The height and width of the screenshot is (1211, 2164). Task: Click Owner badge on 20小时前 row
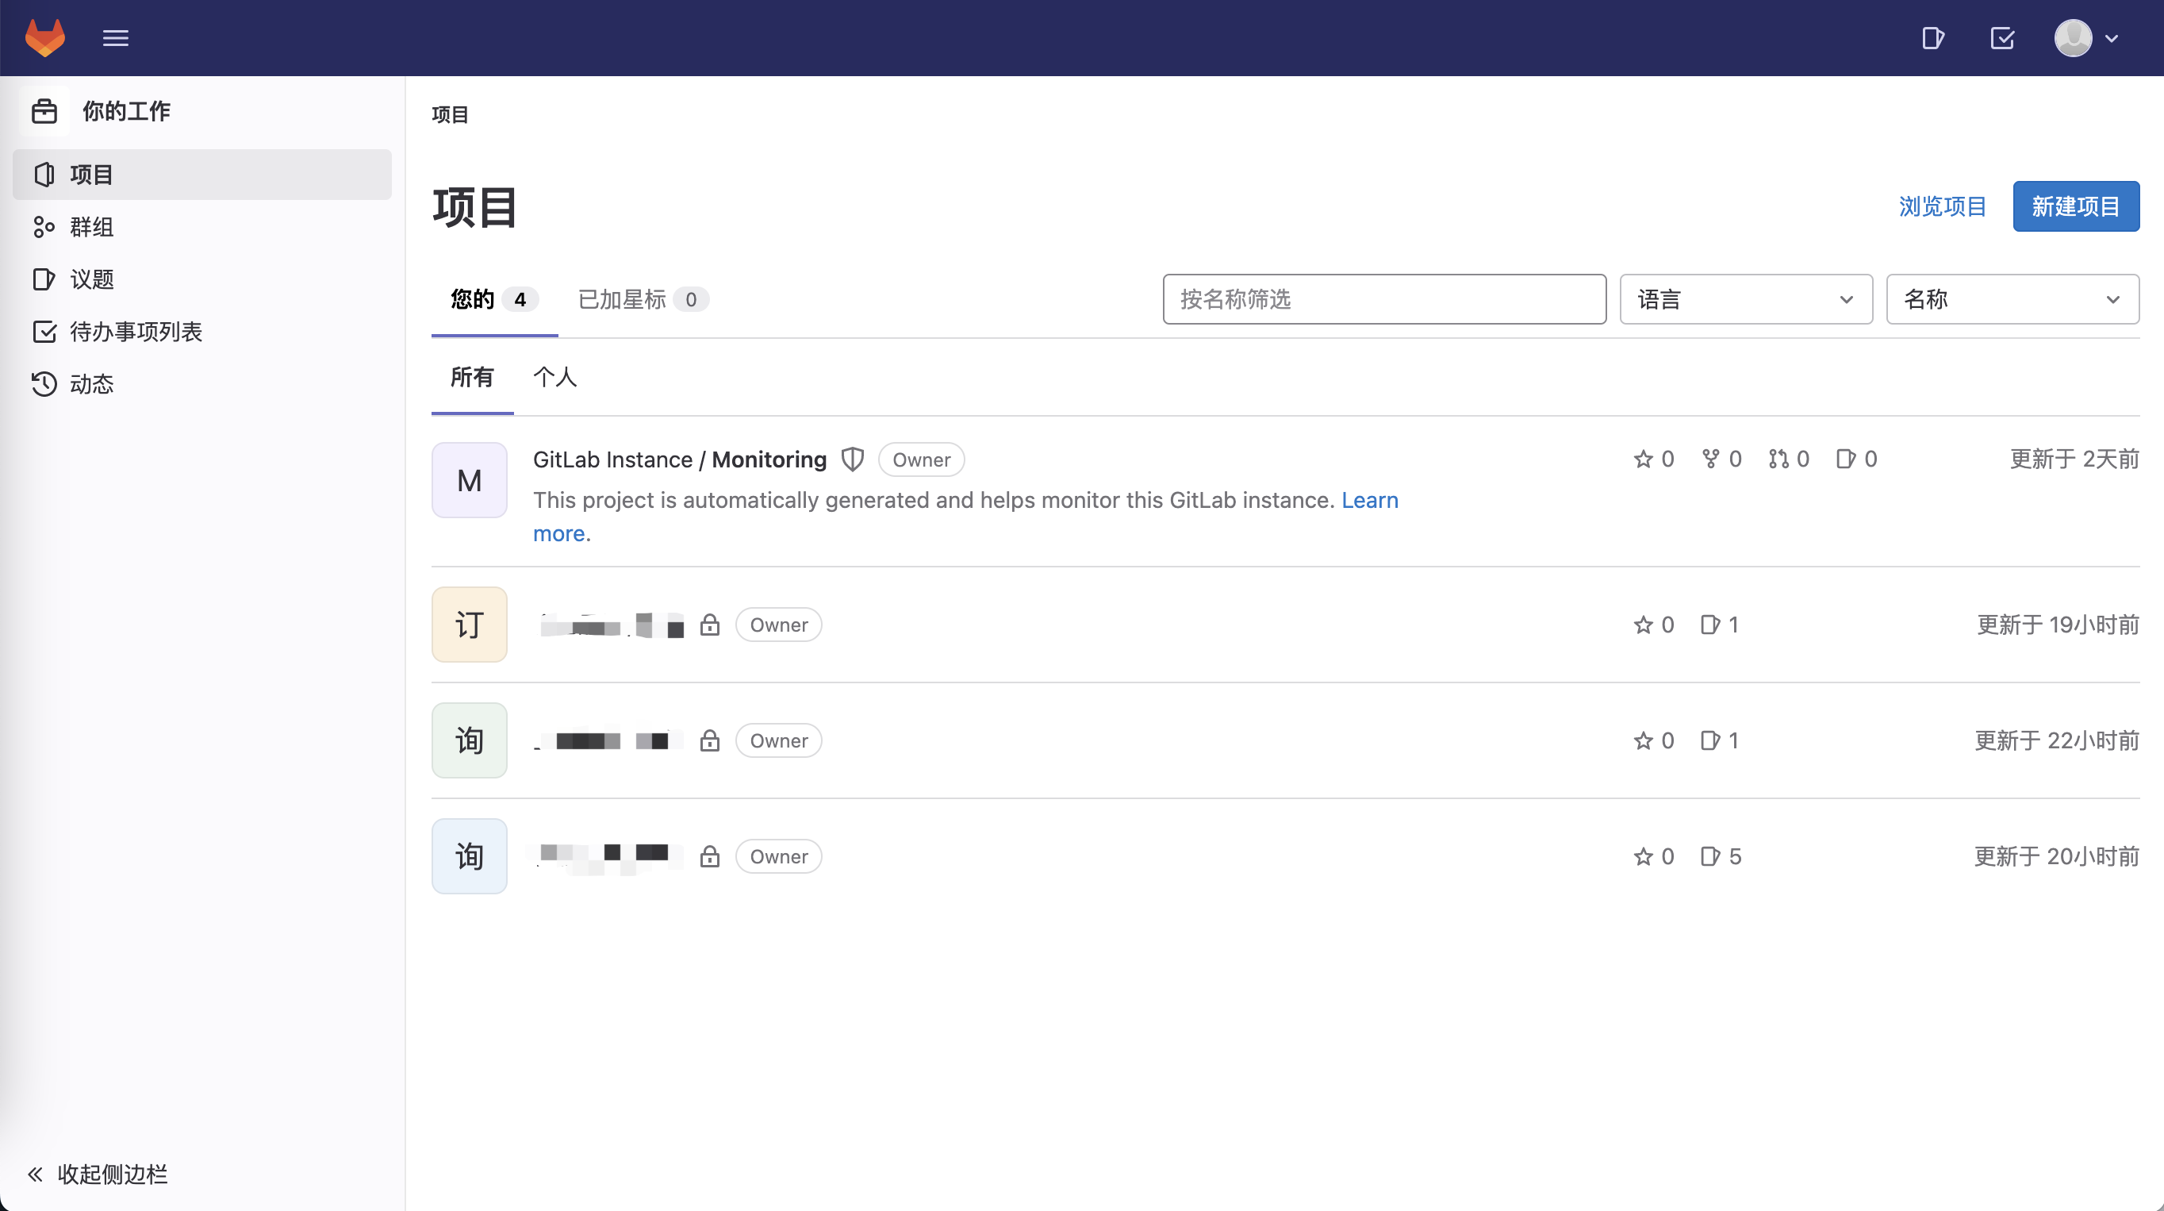pos(779,856)
